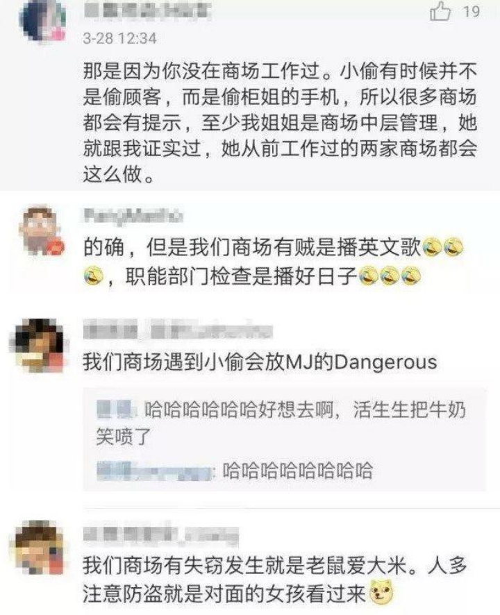The width and height of the screenshot is (500, 615).
Task: Tap the username above 的确 comment
Action: [133, 216]
